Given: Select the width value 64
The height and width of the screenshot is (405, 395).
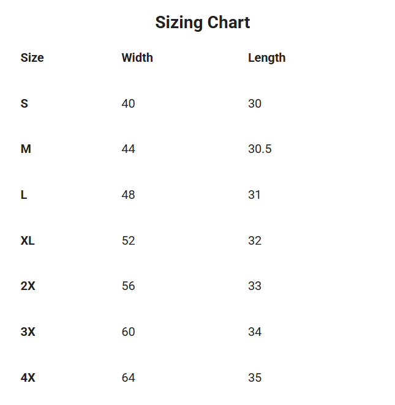Looking at the screenshot, I should (128, 377).
